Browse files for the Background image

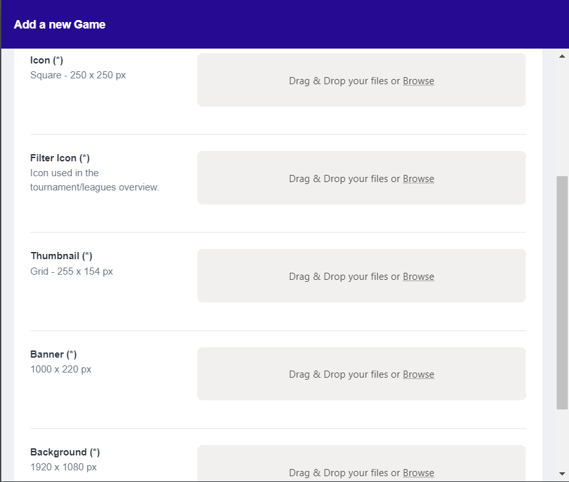[418, 473]
